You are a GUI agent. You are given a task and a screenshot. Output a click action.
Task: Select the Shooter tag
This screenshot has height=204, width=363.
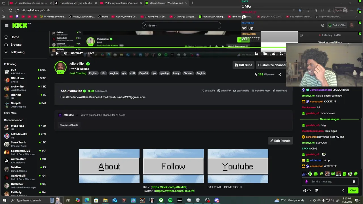[188, 73]
